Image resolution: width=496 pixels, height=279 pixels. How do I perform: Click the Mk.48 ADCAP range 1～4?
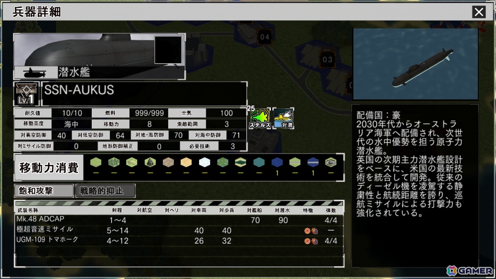click(x=117, y=220)
